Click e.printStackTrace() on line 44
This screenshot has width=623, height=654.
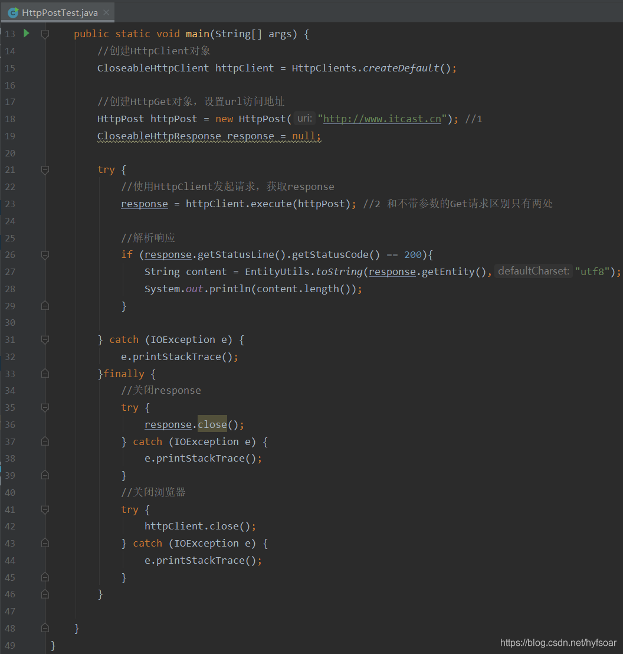[x=200, y=561]
